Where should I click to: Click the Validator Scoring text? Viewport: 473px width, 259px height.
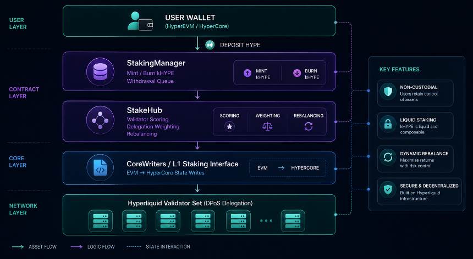click(147, 120)
